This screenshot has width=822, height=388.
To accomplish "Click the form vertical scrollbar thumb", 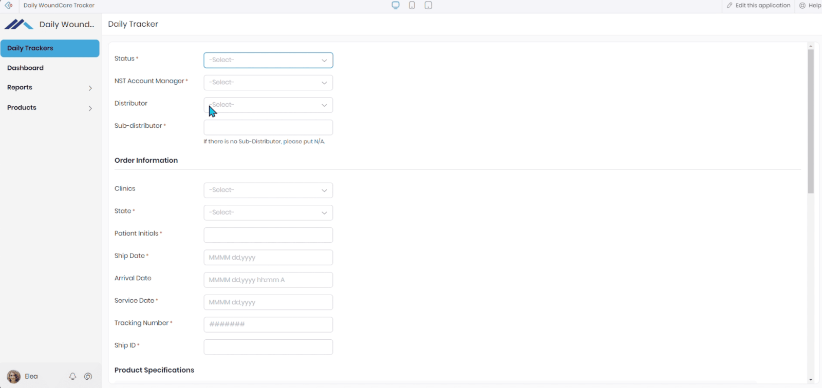I will 811,121.
